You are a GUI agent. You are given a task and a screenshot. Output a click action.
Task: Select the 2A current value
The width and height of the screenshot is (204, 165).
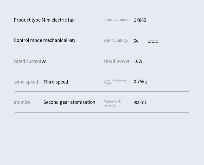[44, 61]
